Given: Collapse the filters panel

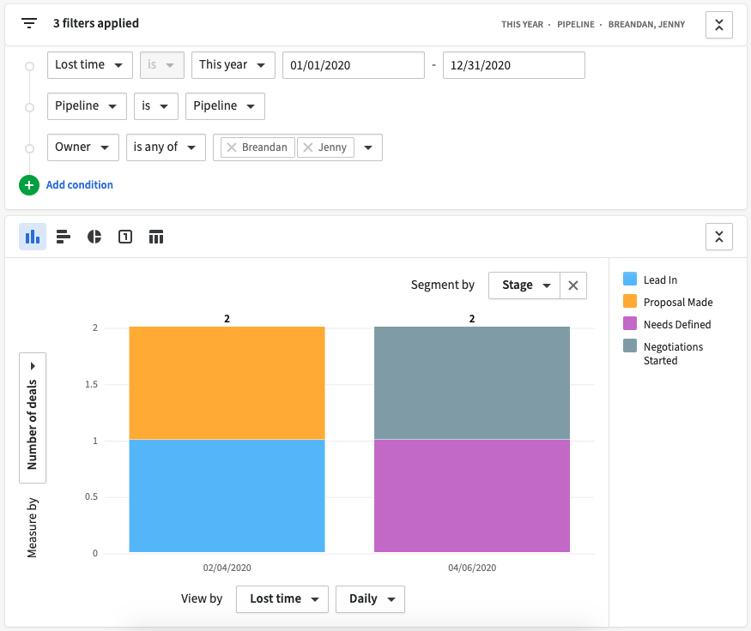Looking at the screenshot, I should [719, 25].
